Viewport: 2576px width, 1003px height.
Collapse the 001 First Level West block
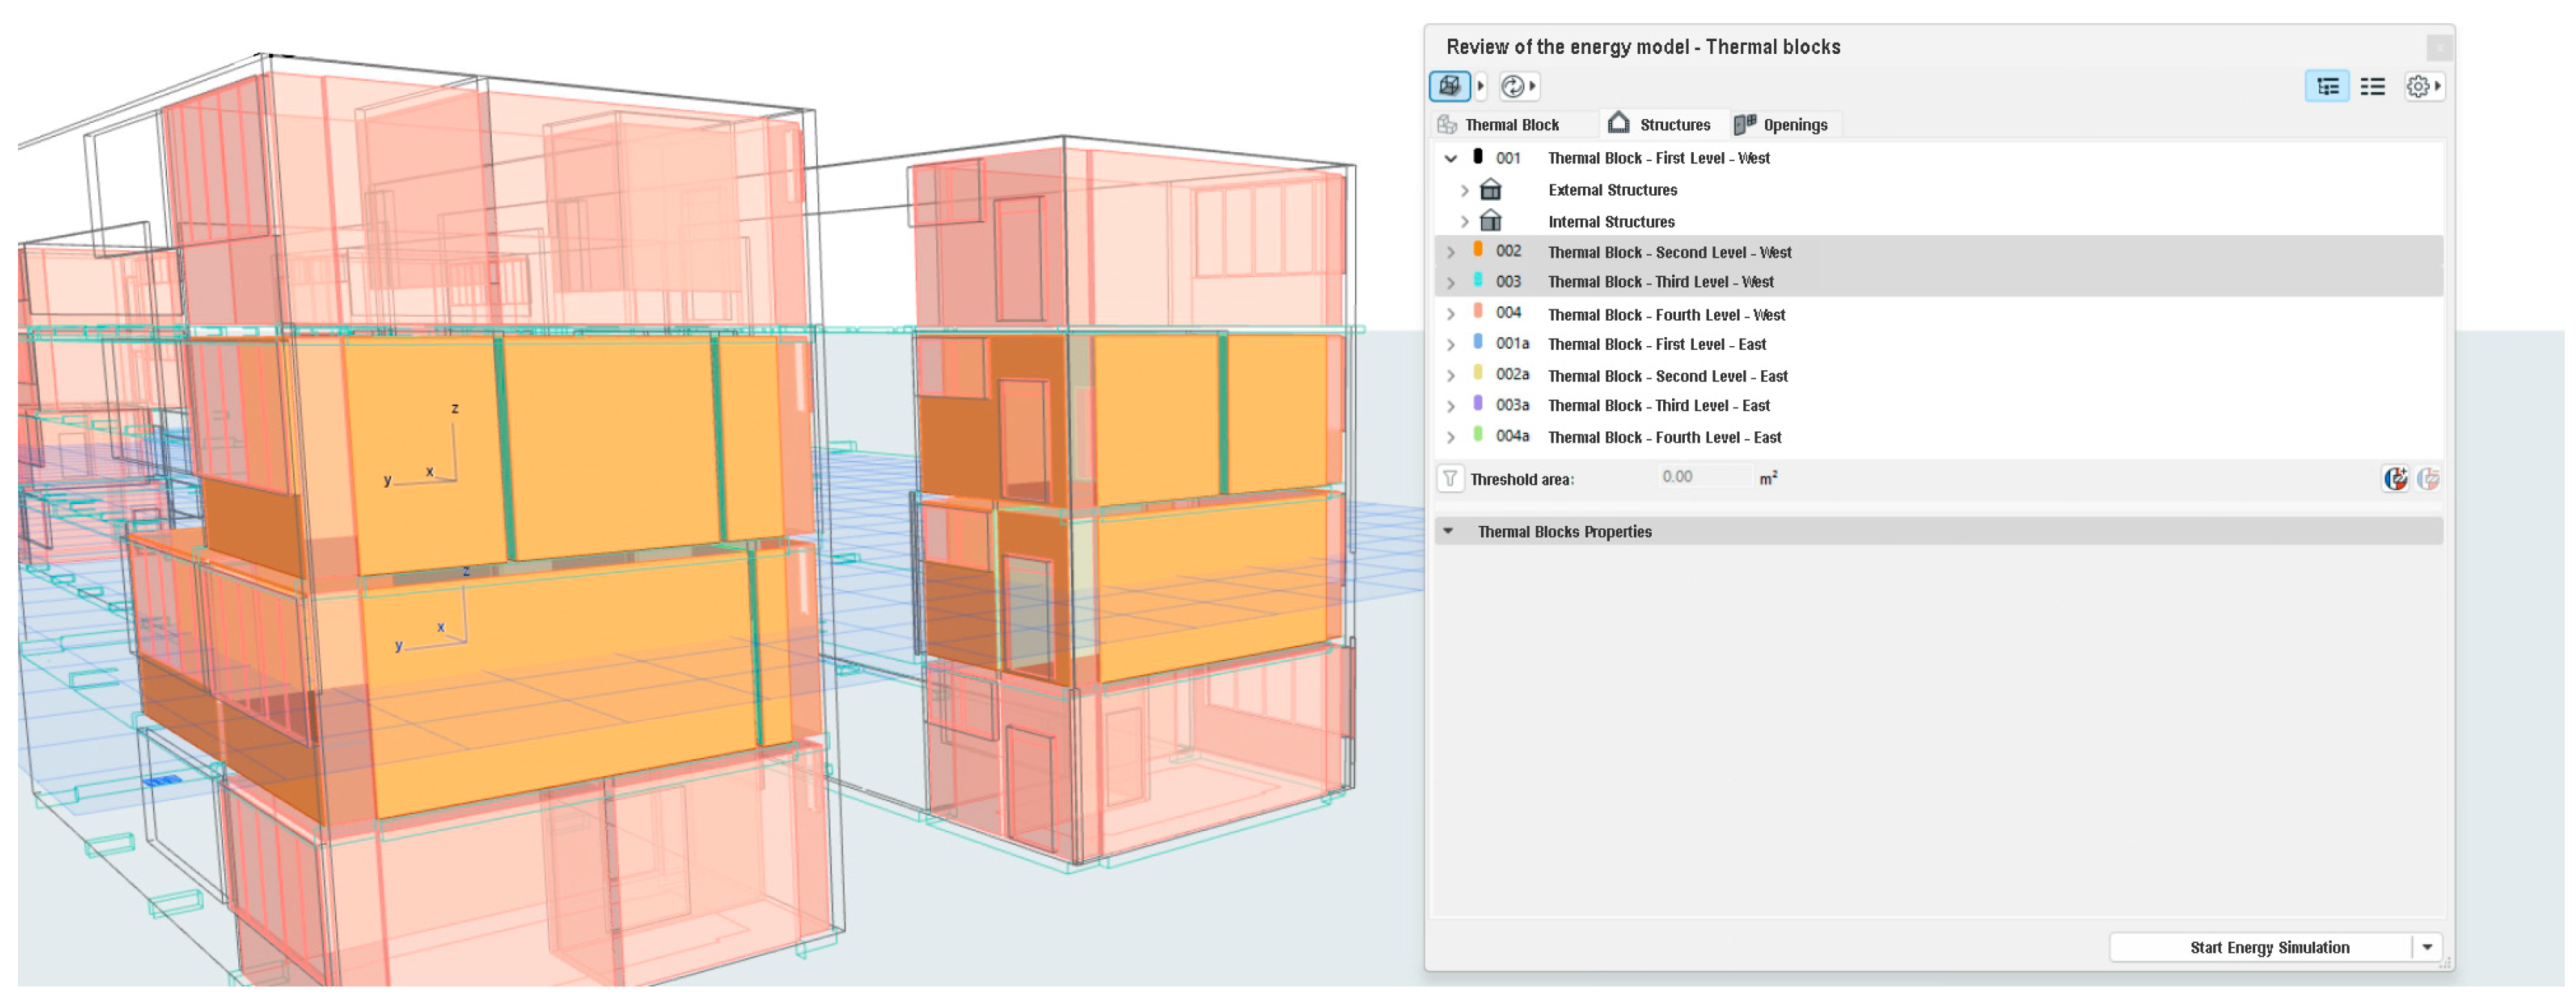pyautogui.click(x=1450, y=158)
